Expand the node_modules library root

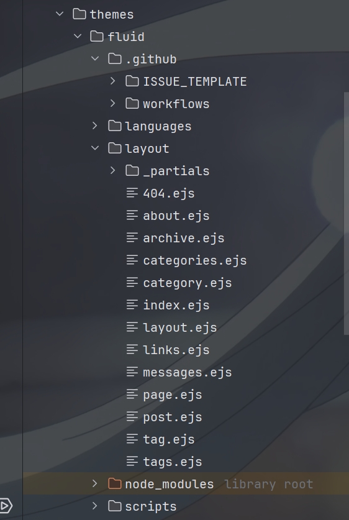(x=95, y=483)
